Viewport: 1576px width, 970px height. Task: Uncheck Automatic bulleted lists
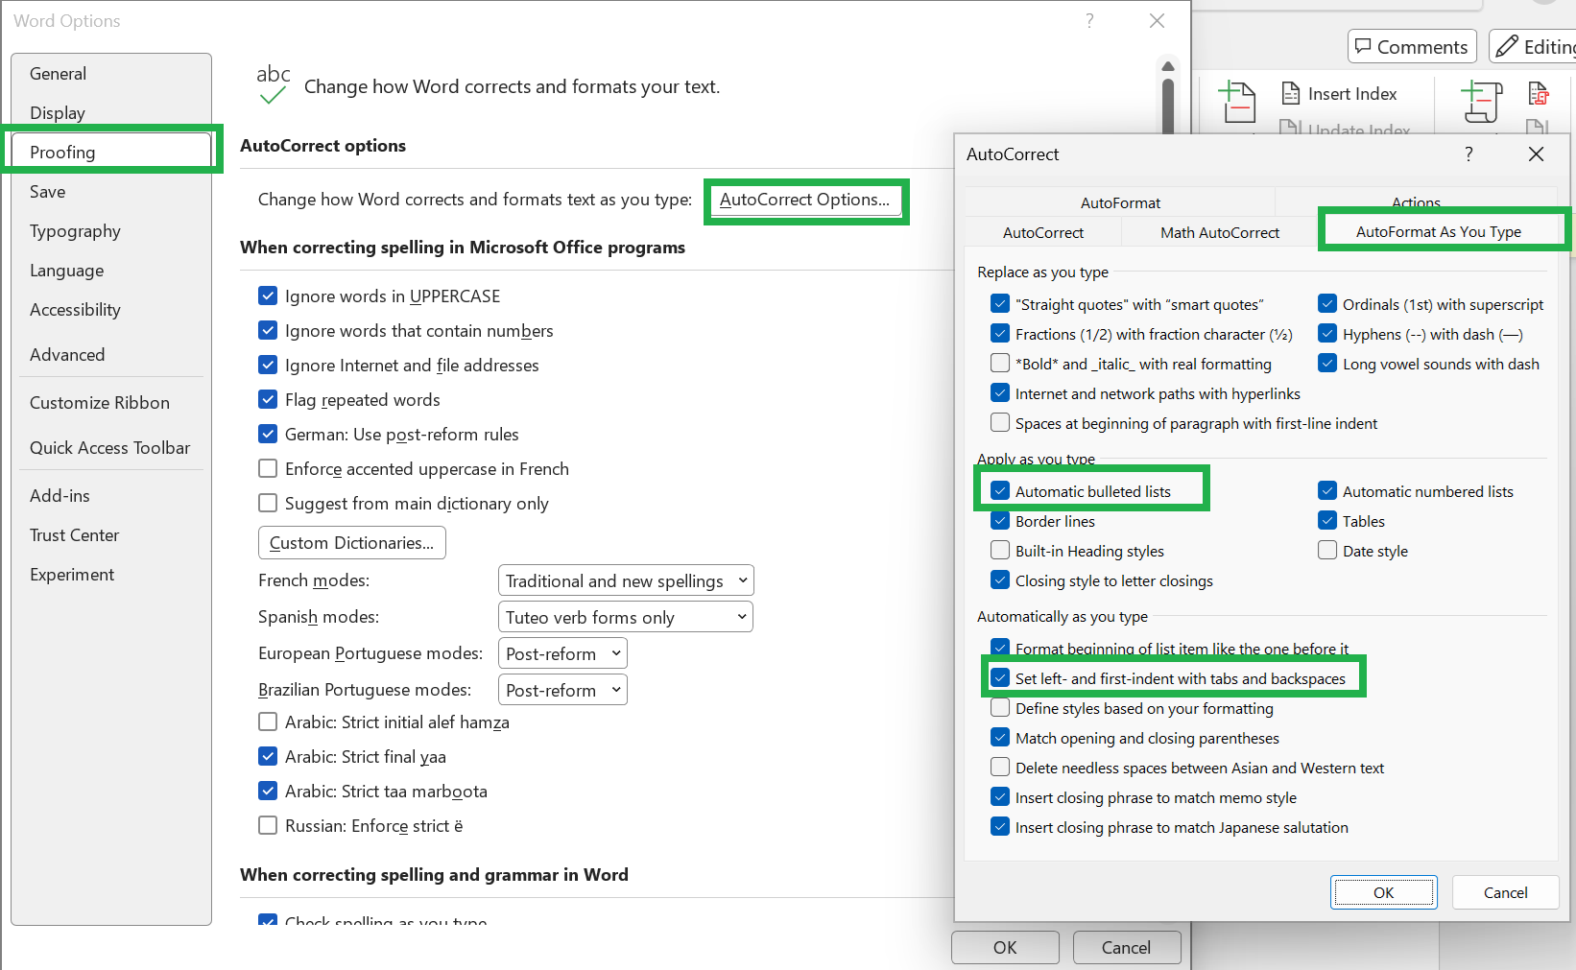pyautogui.click(x=1000, y=491)
